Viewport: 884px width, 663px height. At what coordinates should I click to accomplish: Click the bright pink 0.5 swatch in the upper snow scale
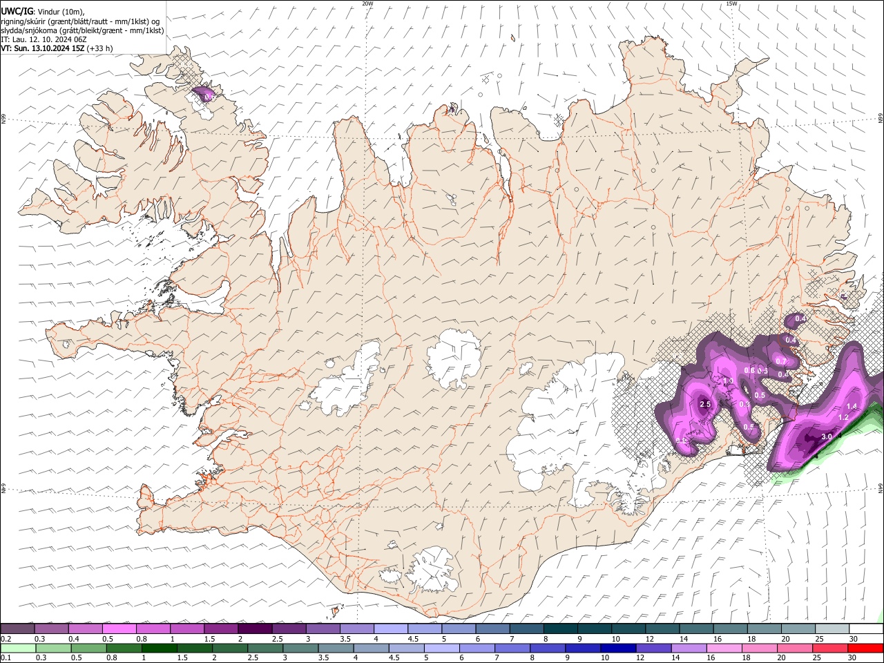click(119, 628)
